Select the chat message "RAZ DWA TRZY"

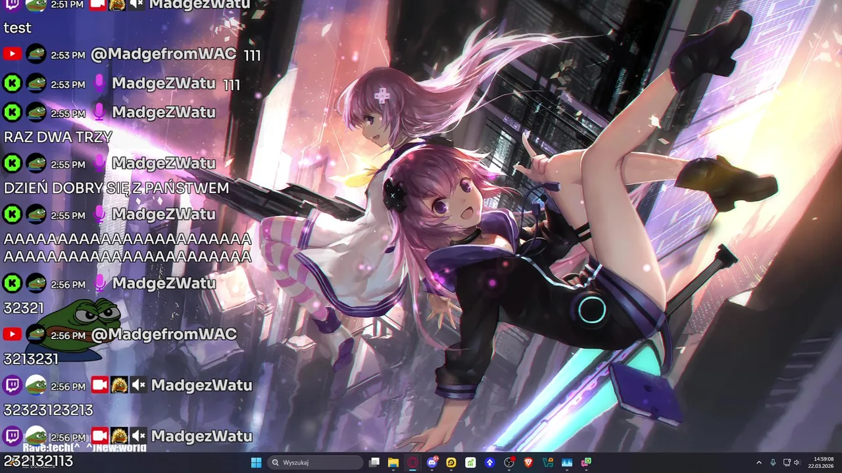[58, 137]
